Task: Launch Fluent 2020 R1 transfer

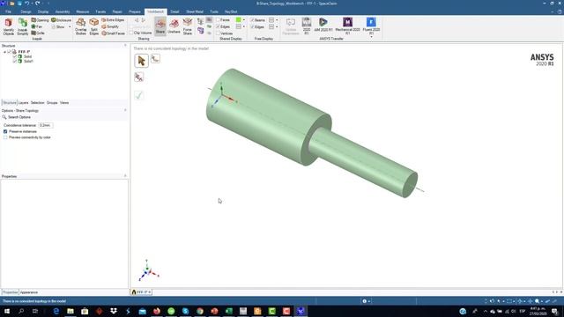Action: [x=371, y=26]
